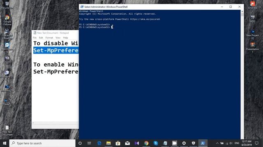Open Notepad Format menu

[x=49, y=38]
